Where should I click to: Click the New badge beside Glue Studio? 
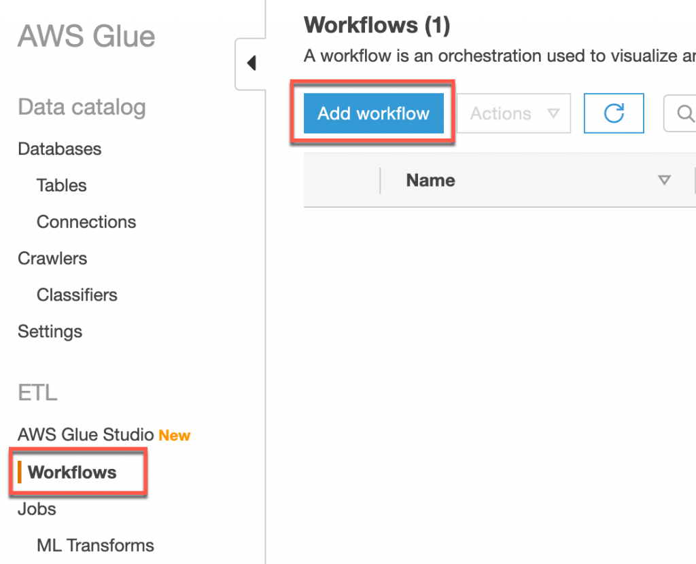pyautogui.click(x=175, y=436)
